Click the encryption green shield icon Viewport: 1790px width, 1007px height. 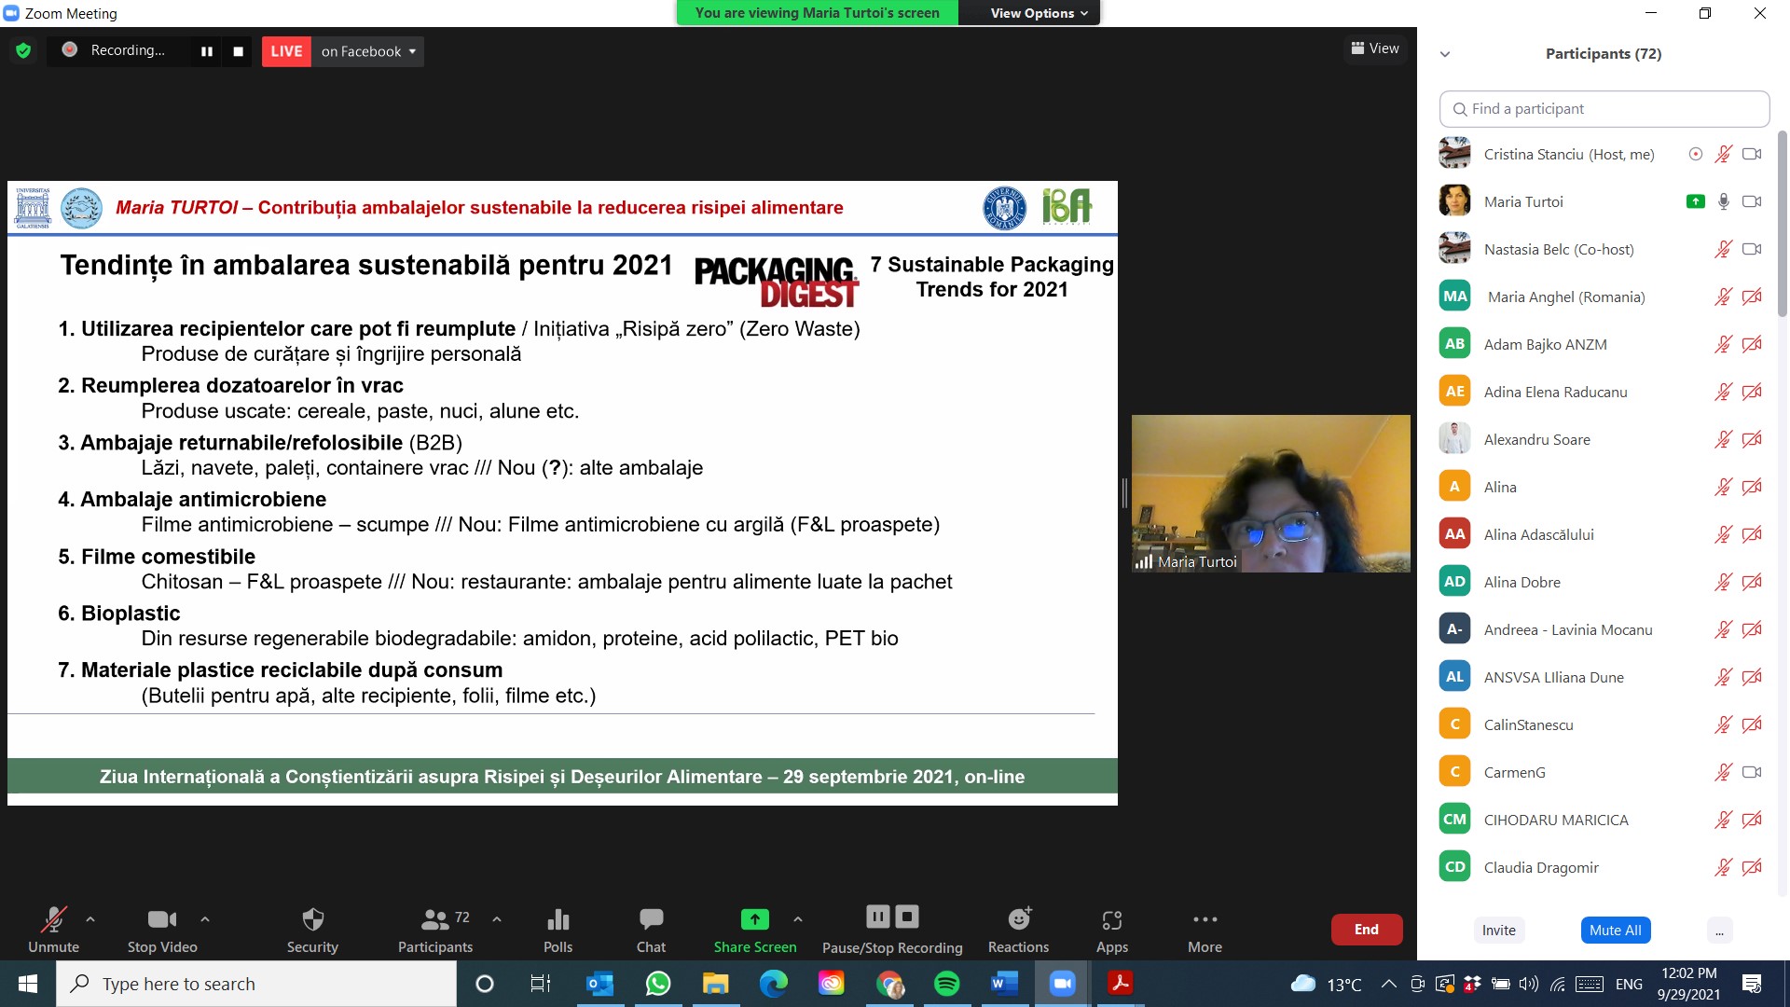[23, 50]
